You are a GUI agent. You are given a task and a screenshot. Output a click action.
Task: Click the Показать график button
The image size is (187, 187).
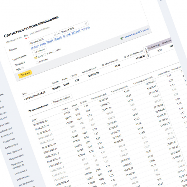[62, 99]
